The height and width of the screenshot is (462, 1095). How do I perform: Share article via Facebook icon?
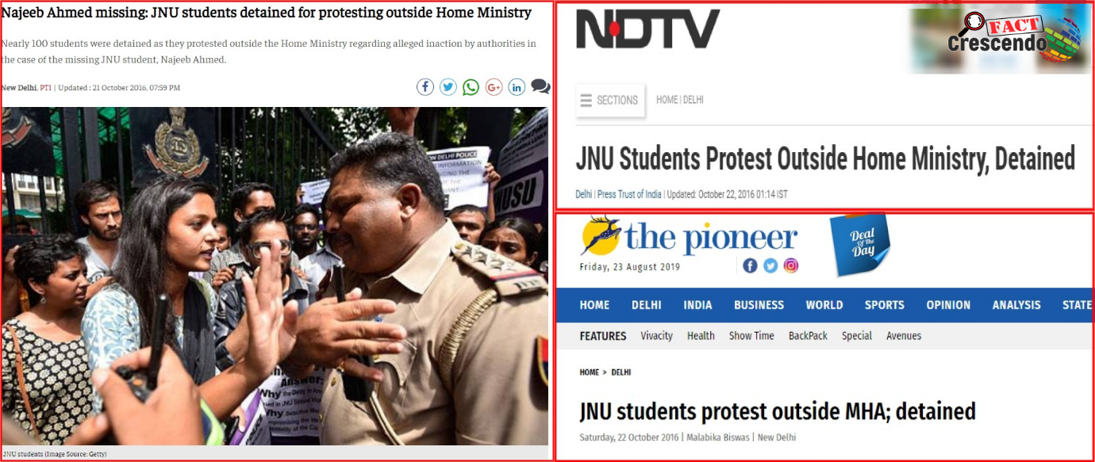click(425, 87)
